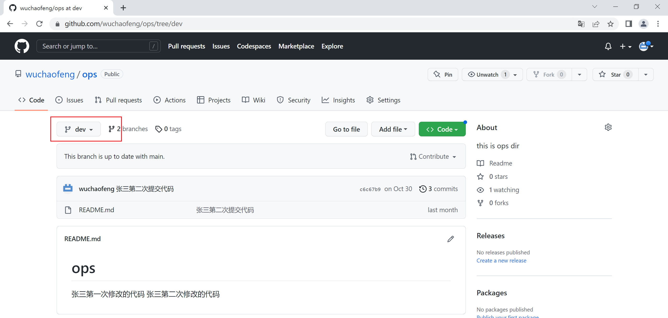Close the wuchaofeng/ops tab
This screenshot has height=318, width=668.
pyautogui.click(x=106, y=8)
